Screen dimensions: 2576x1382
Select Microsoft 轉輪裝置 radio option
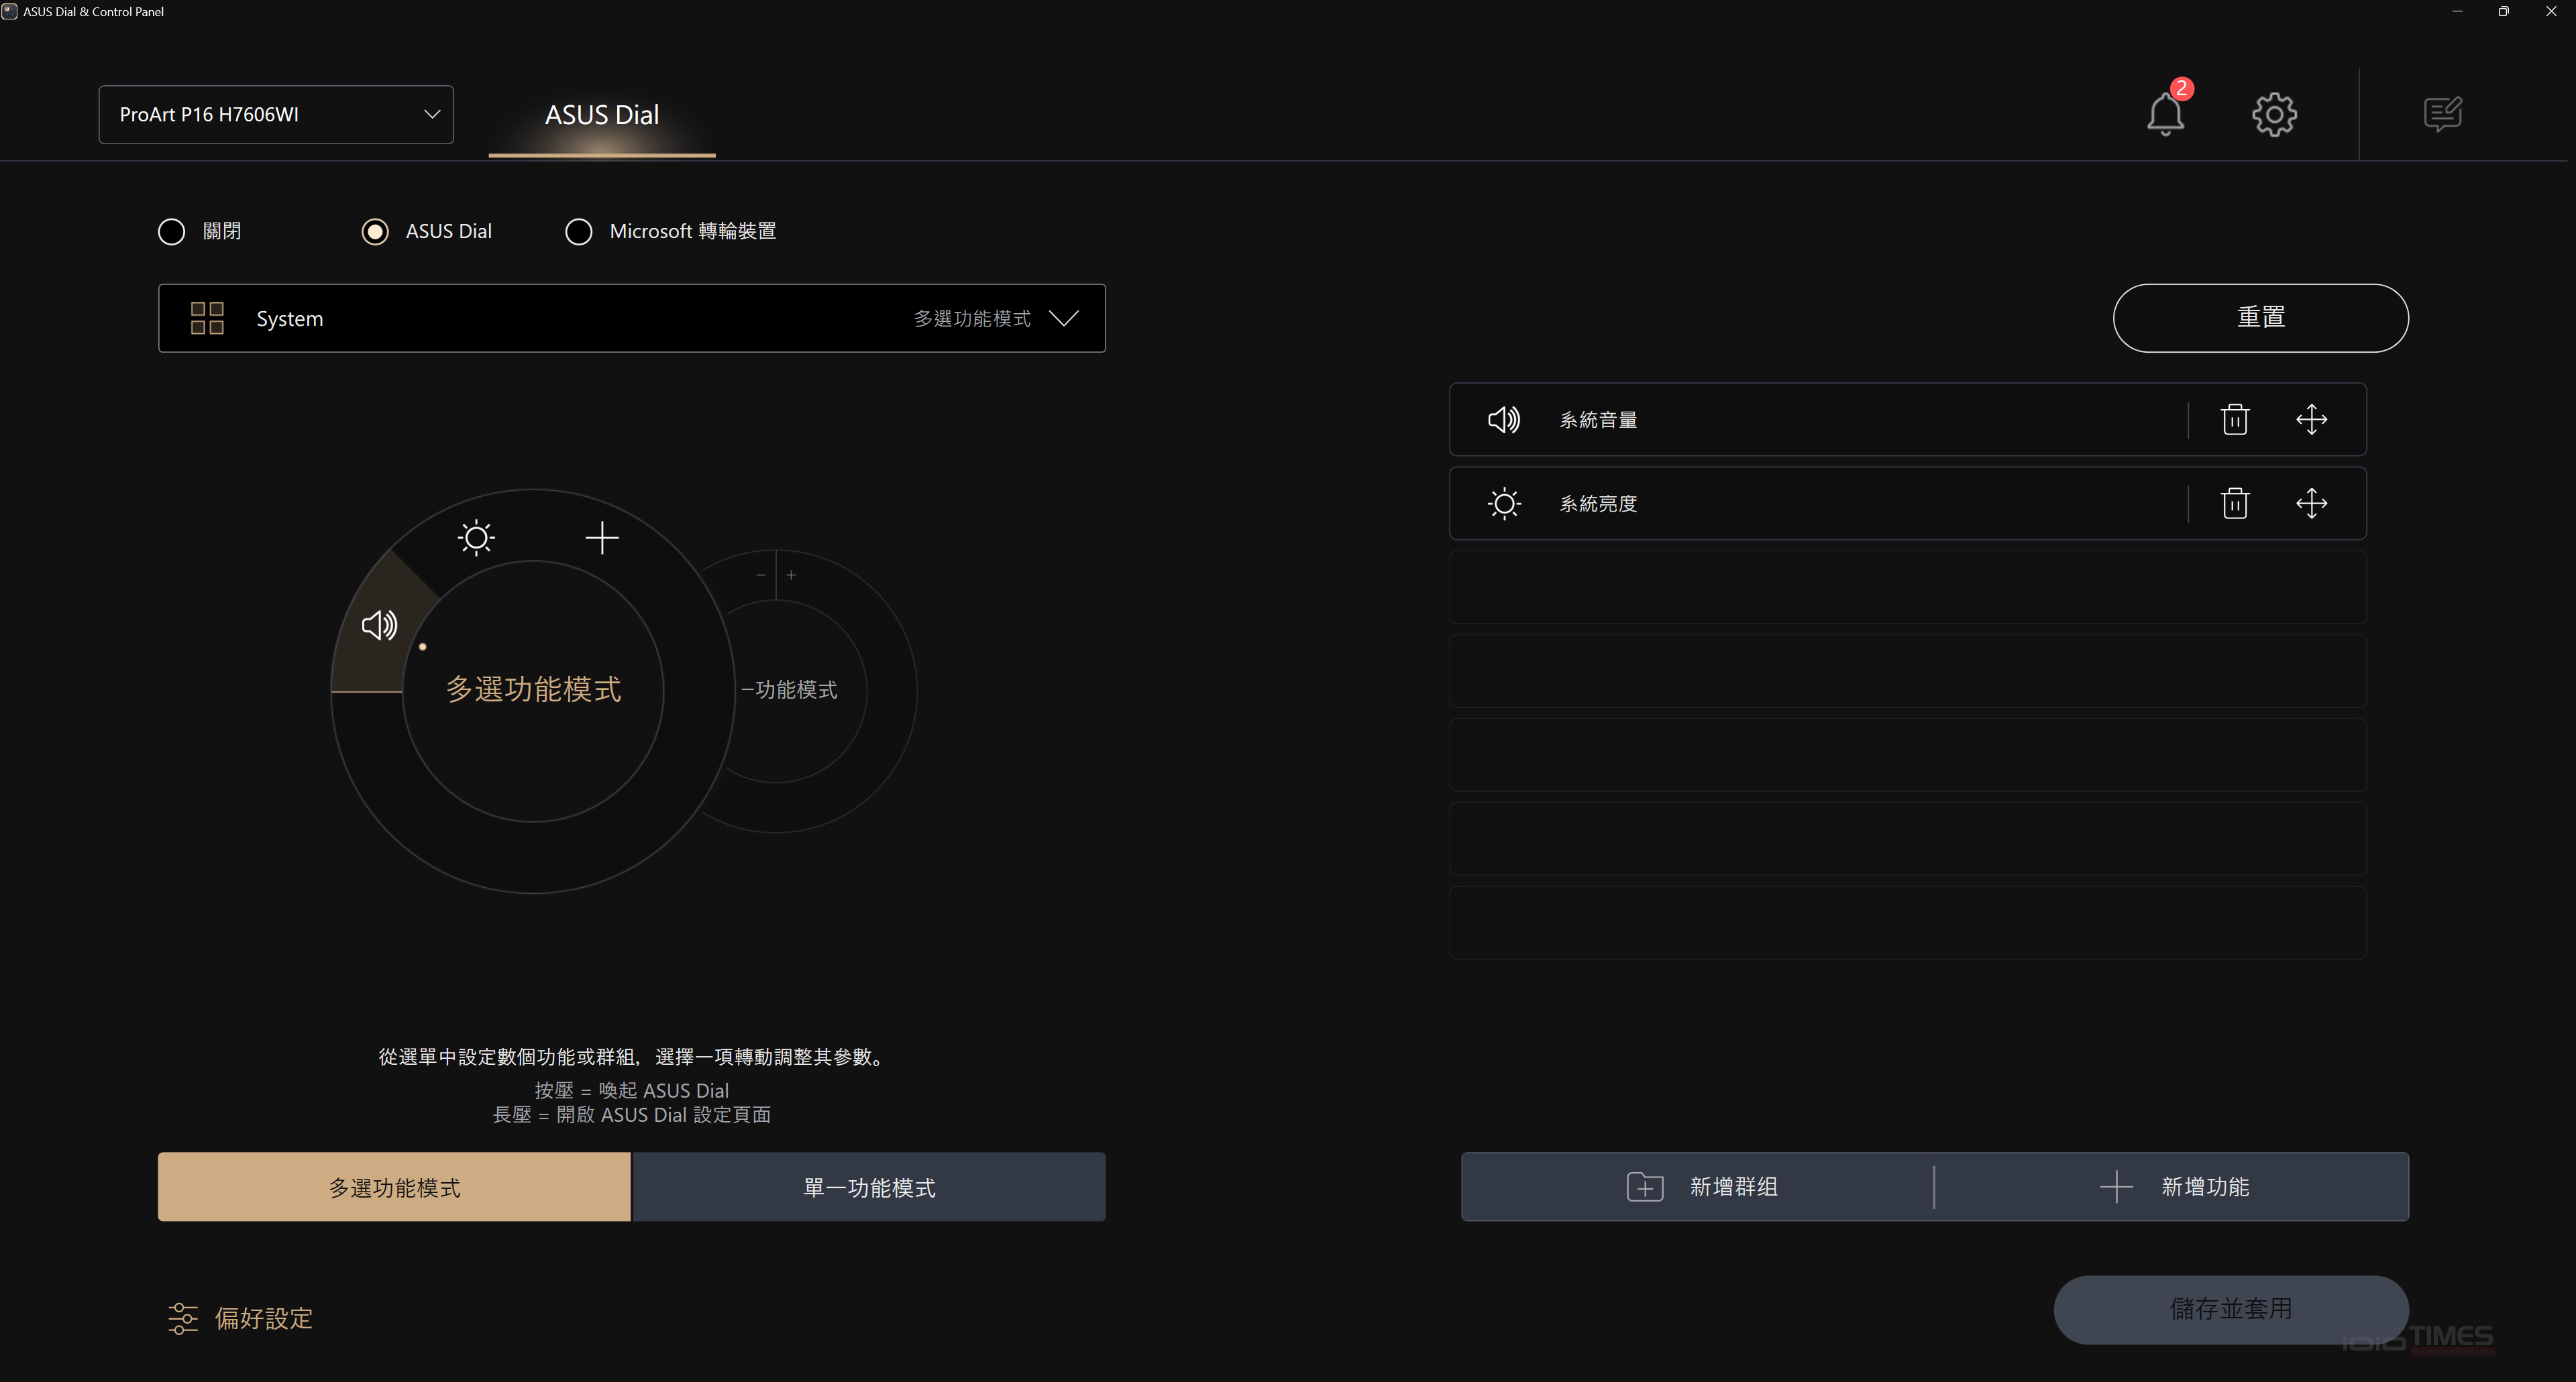[x=579, y=232]
